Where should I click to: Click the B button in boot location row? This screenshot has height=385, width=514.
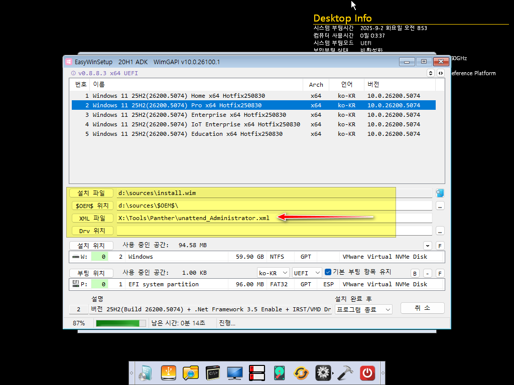pos(415,273)
